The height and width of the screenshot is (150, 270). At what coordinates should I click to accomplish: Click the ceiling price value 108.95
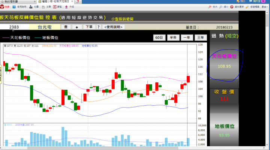point(224,66)
